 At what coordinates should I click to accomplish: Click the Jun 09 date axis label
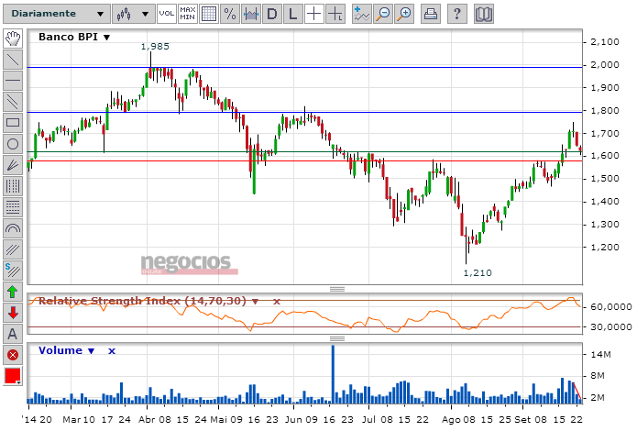tap(301, 420)
